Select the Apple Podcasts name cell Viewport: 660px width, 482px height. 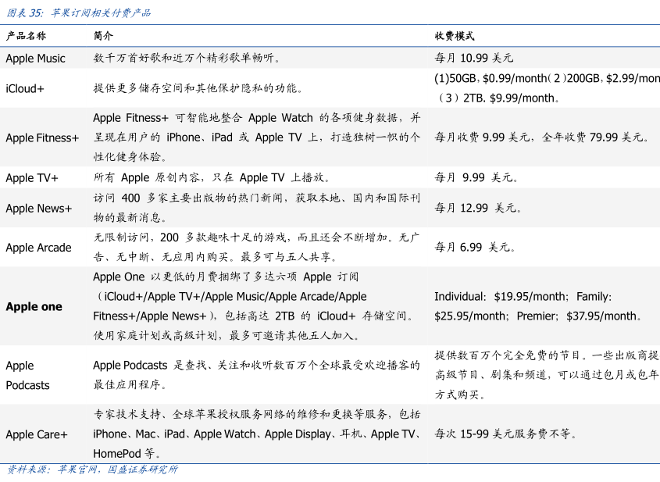(x=27, y=375)
